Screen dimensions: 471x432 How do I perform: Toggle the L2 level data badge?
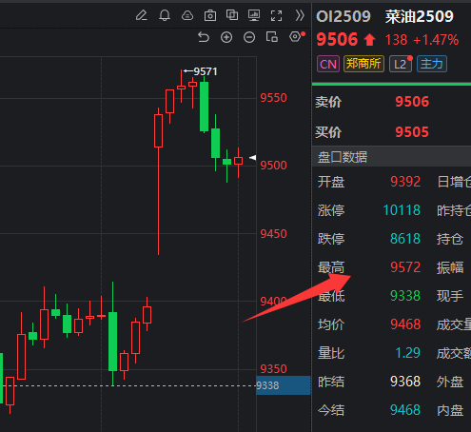[x=401, y=64]
